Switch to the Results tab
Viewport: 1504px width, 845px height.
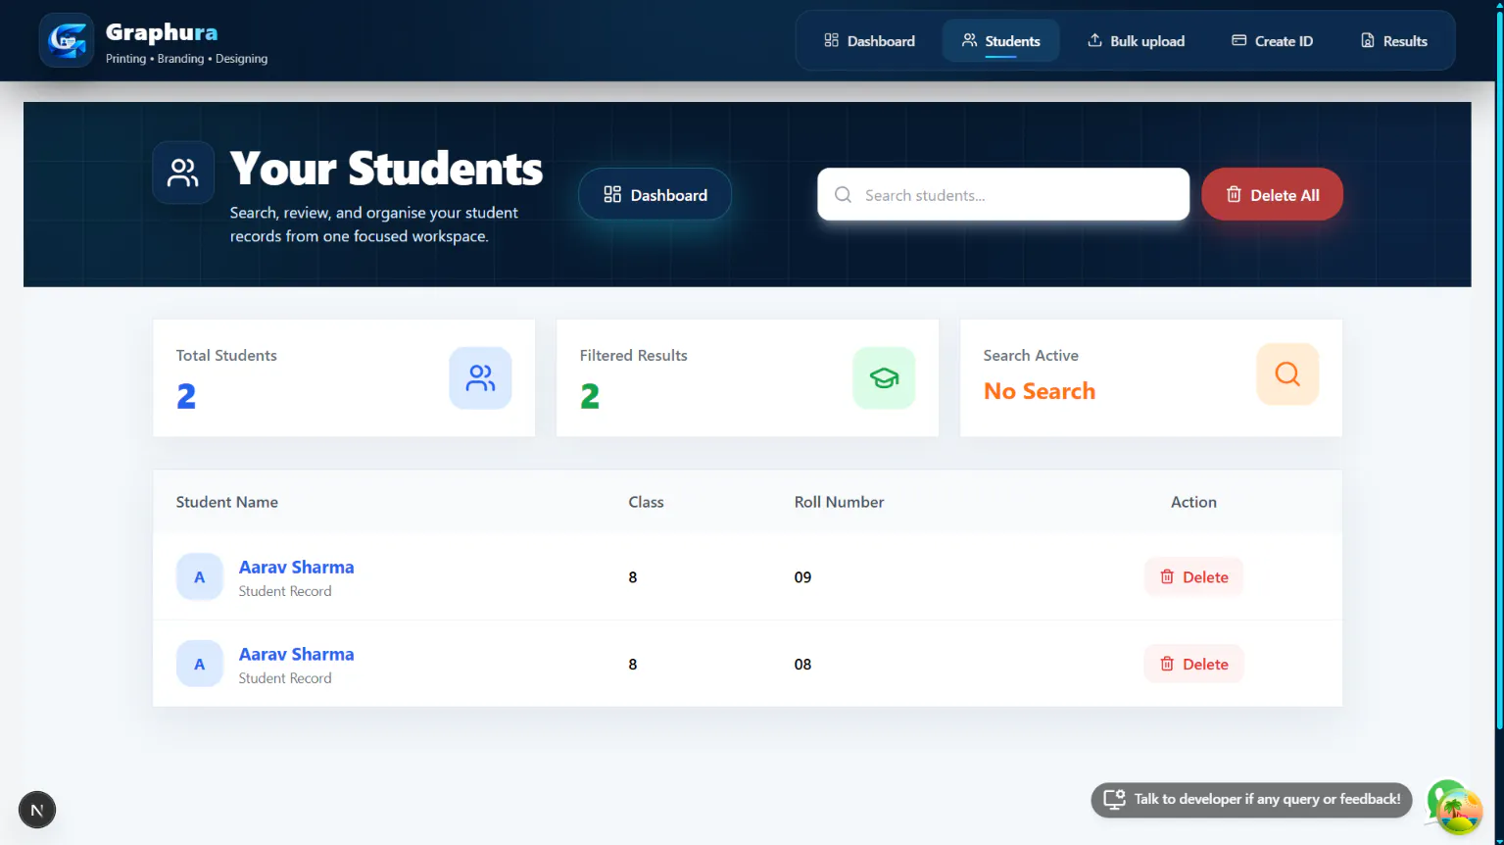(x=1393, y=41)
